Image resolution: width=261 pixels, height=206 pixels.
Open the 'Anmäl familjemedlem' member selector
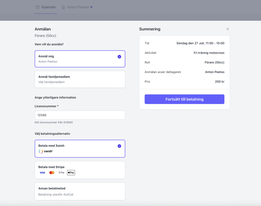coord(80,79)
